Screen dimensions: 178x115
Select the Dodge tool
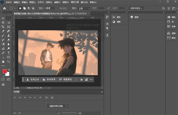[x=9, y=49]
